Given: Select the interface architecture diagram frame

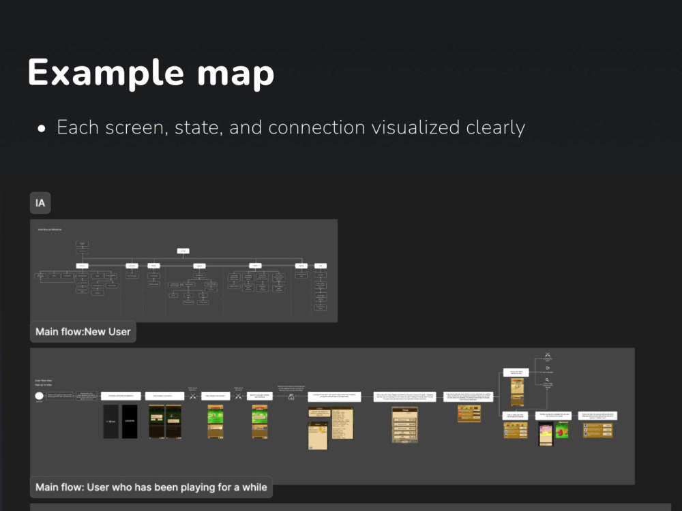Looking at the screenshot, I should (183, 270).
